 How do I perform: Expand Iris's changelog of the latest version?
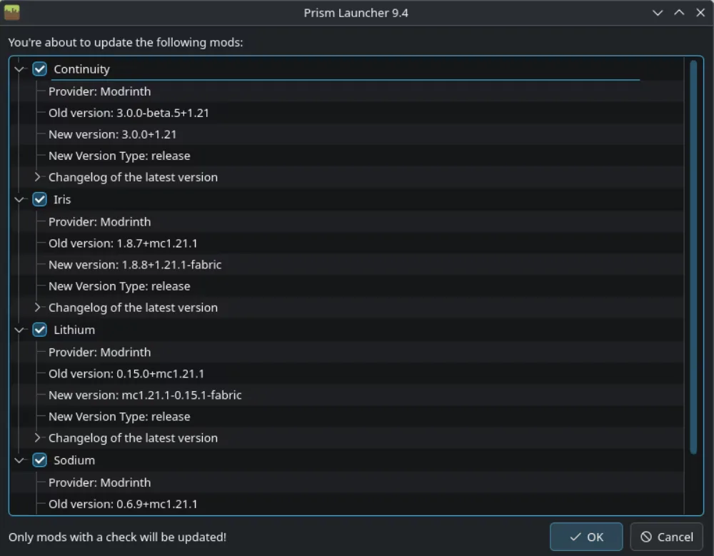tap(37, 308)
